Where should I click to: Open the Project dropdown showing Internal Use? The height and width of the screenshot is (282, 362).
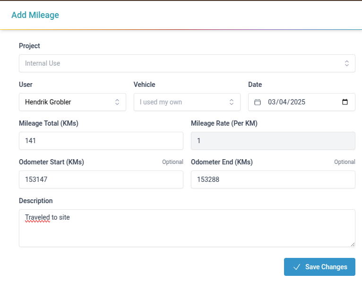click(187, 63)
